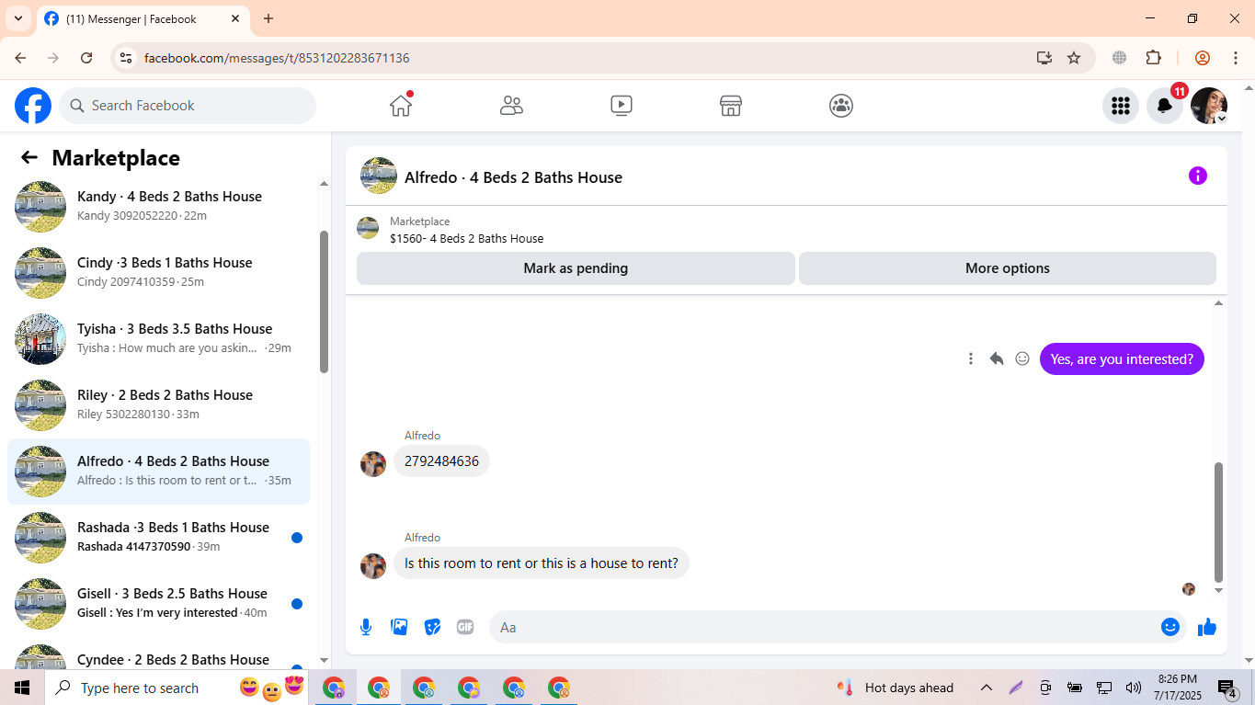The height and width of the screenshot is (705, 1255).
Task: Click Alfredo's header name and avatar
Action: (x=492, y=176)
